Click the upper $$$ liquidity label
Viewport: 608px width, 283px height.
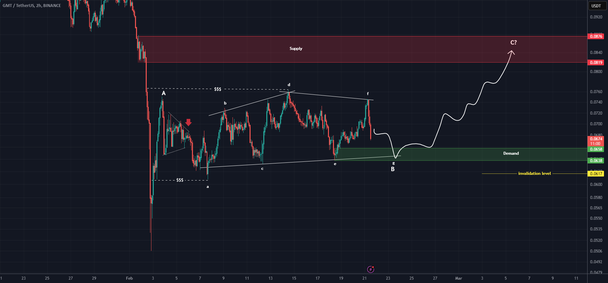pyautogui.click(x=218, y=89)
